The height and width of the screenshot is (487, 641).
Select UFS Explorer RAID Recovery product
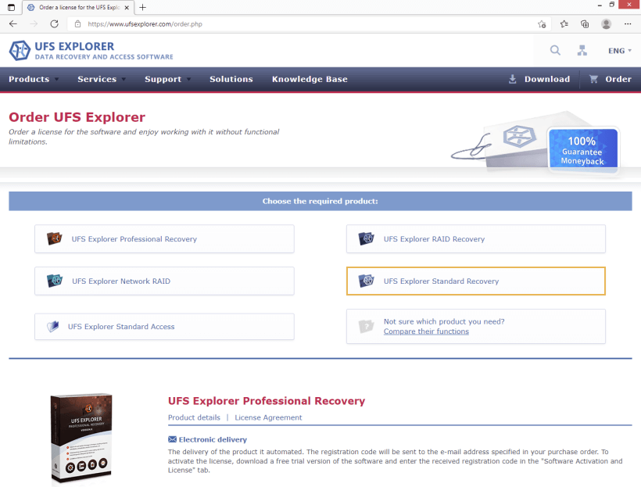tap(476, 238)
